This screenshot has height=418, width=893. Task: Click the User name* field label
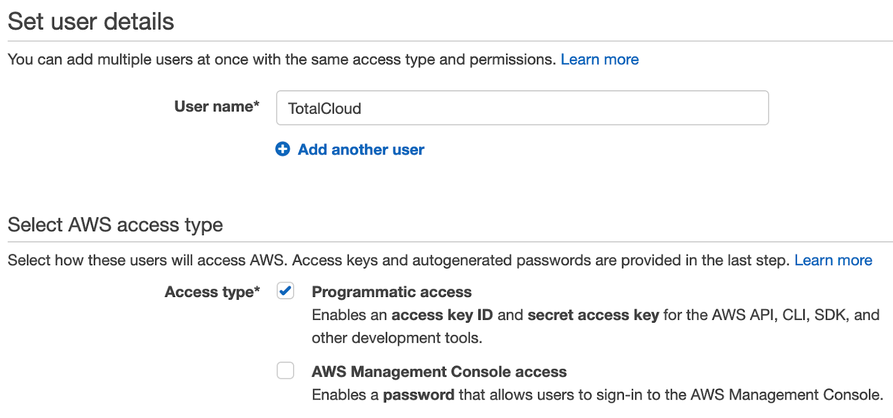click(217, 106)
